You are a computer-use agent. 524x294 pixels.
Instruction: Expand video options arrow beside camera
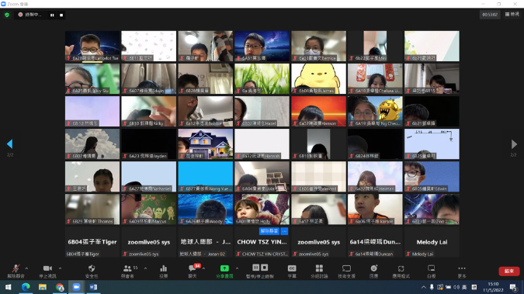coord(60,268)
